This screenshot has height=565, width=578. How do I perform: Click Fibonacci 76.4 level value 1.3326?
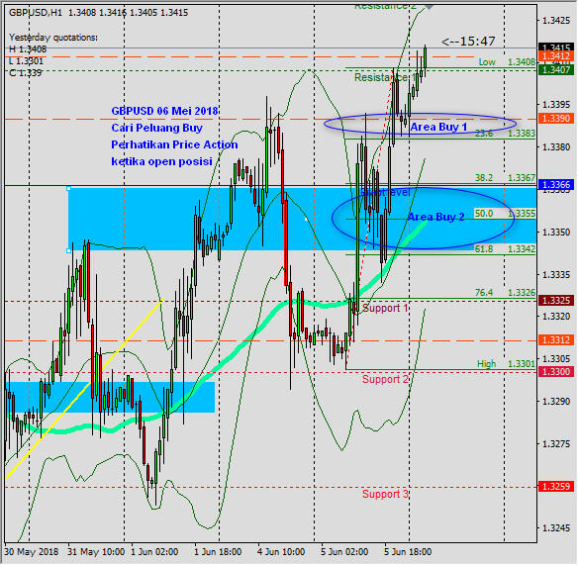click(x=522, y=293)
